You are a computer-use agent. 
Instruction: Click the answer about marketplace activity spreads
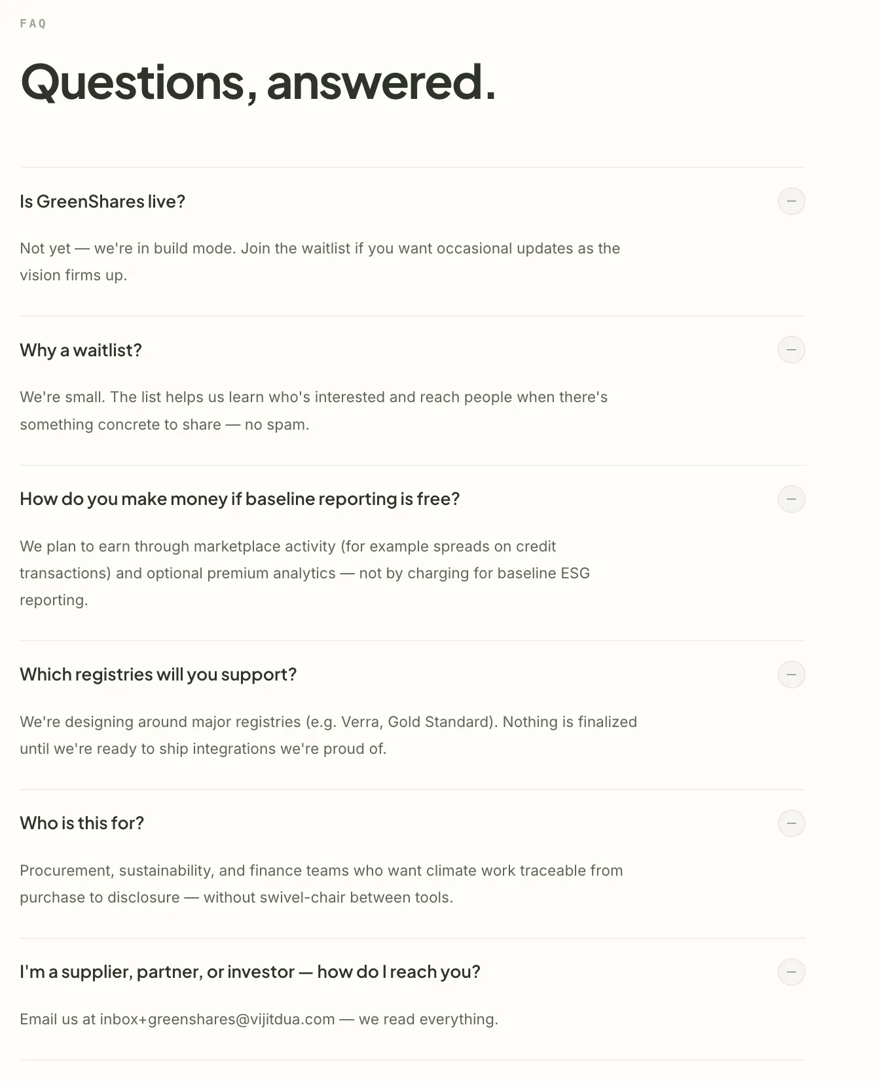(x=305, y=573)
